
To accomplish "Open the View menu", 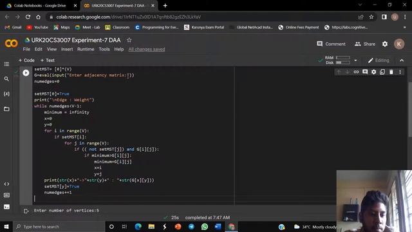I will tap(51, 49).
